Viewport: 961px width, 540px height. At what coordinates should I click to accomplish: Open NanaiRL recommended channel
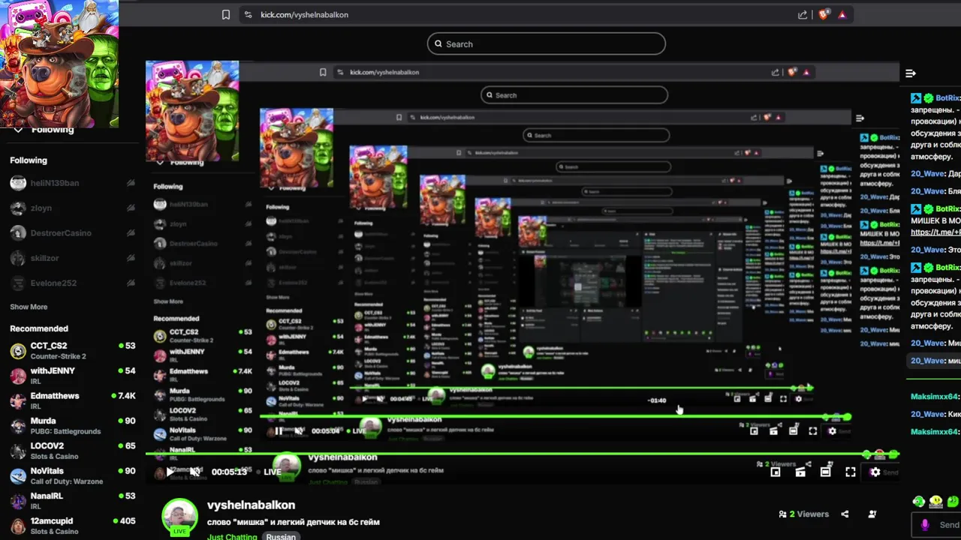tap(71, 500)
